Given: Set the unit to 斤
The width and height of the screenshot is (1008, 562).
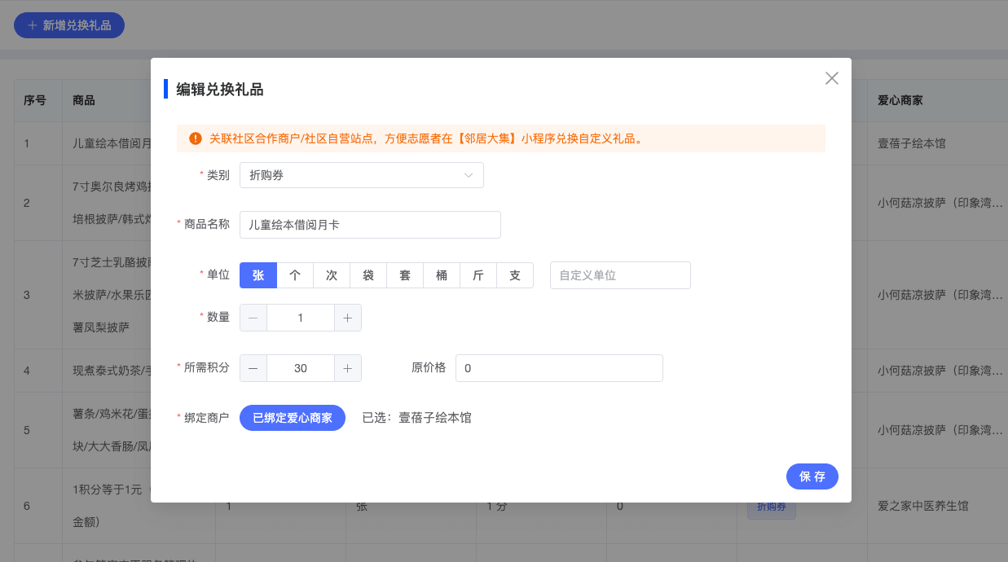Looking at the screenshot, I should pyautogui.click(x=478, y=275).
